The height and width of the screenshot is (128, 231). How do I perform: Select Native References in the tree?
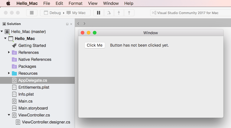tap(35, 59)
